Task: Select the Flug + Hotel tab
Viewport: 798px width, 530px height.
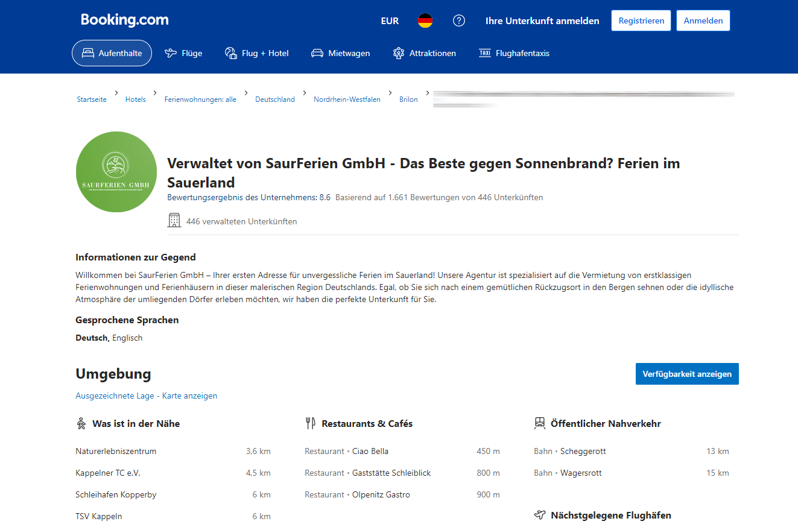Action: pos(256,53)
